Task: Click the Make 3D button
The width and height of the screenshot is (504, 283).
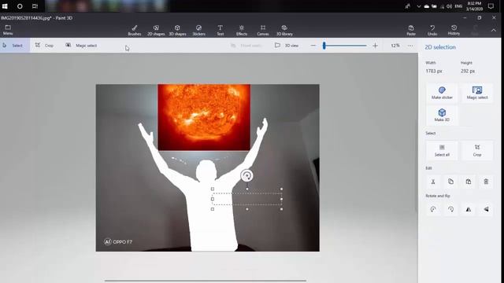Action: tap(442, 115)
